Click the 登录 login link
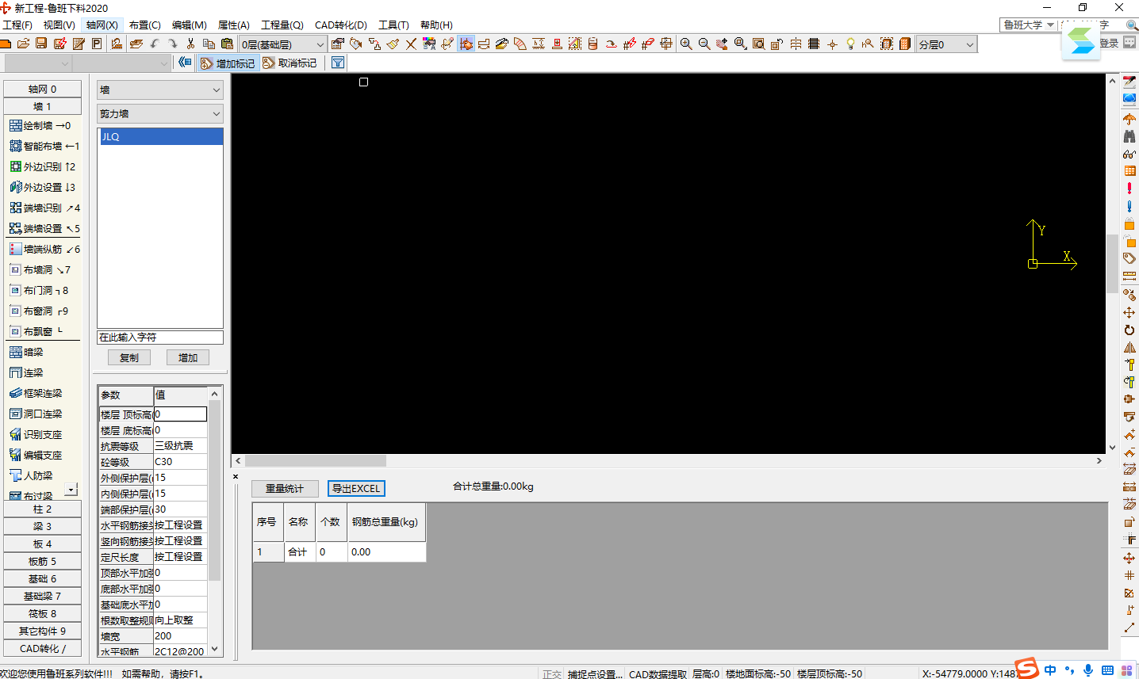 point(1109,44)
